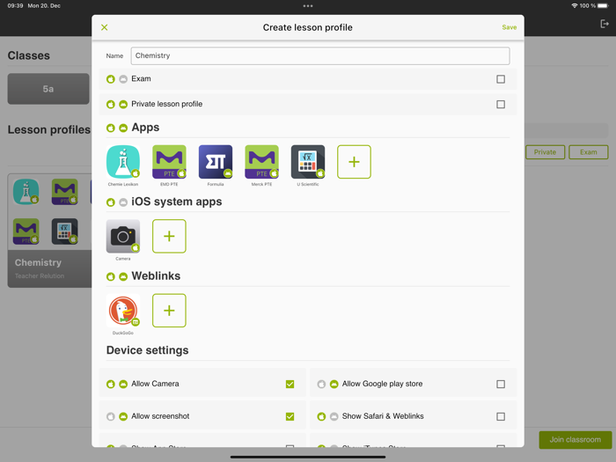Image resolution: width=616 pixels, height=462 pixels.
Task: Enable the Show Safari & Weblinks checkbox
Action: click(x=501, y=416)
